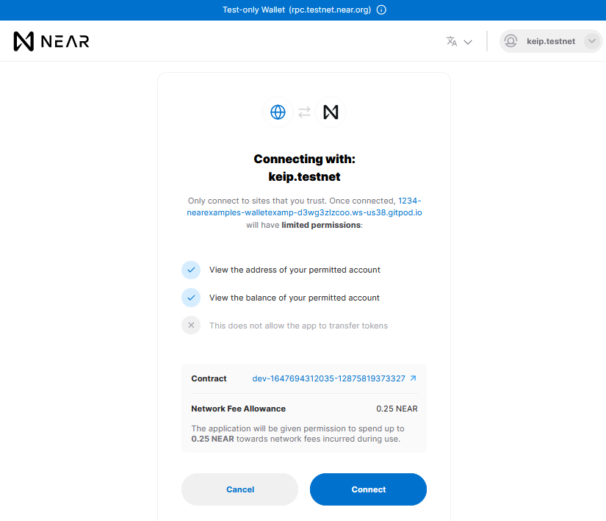Click the account avatar icon
The image size is (606, 521).
pyautogui.click(x=511, y=41)
